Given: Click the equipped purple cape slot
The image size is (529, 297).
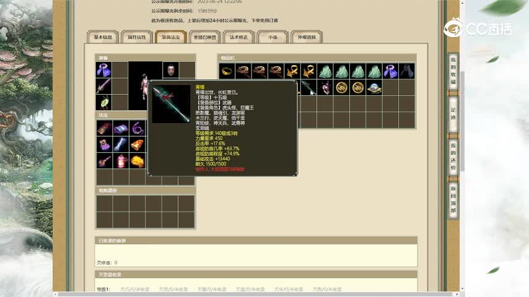Looking at the screenshot, I should click(103, 70).
